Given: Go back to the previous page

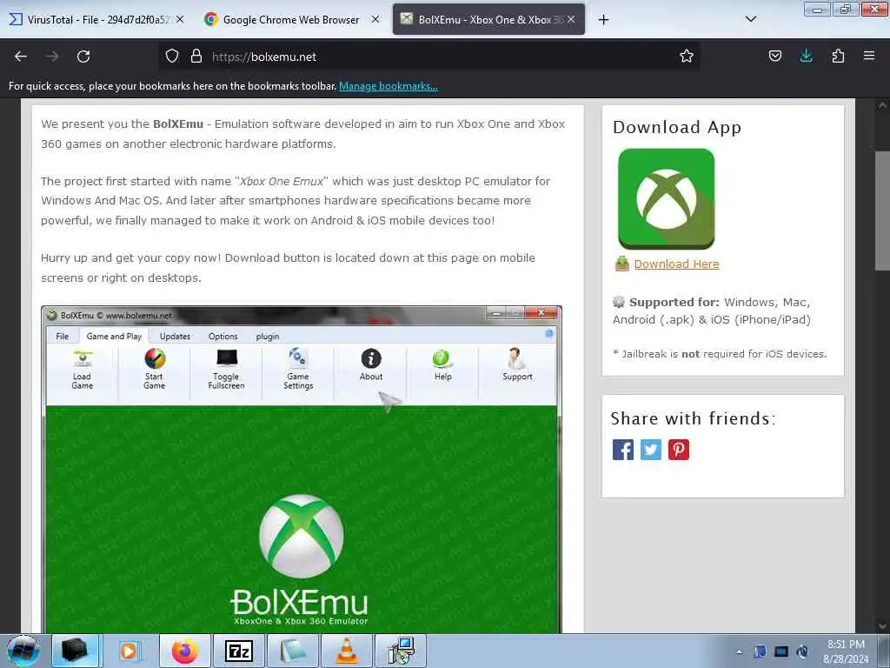Looking at the screenshot, I should (21, 57).
